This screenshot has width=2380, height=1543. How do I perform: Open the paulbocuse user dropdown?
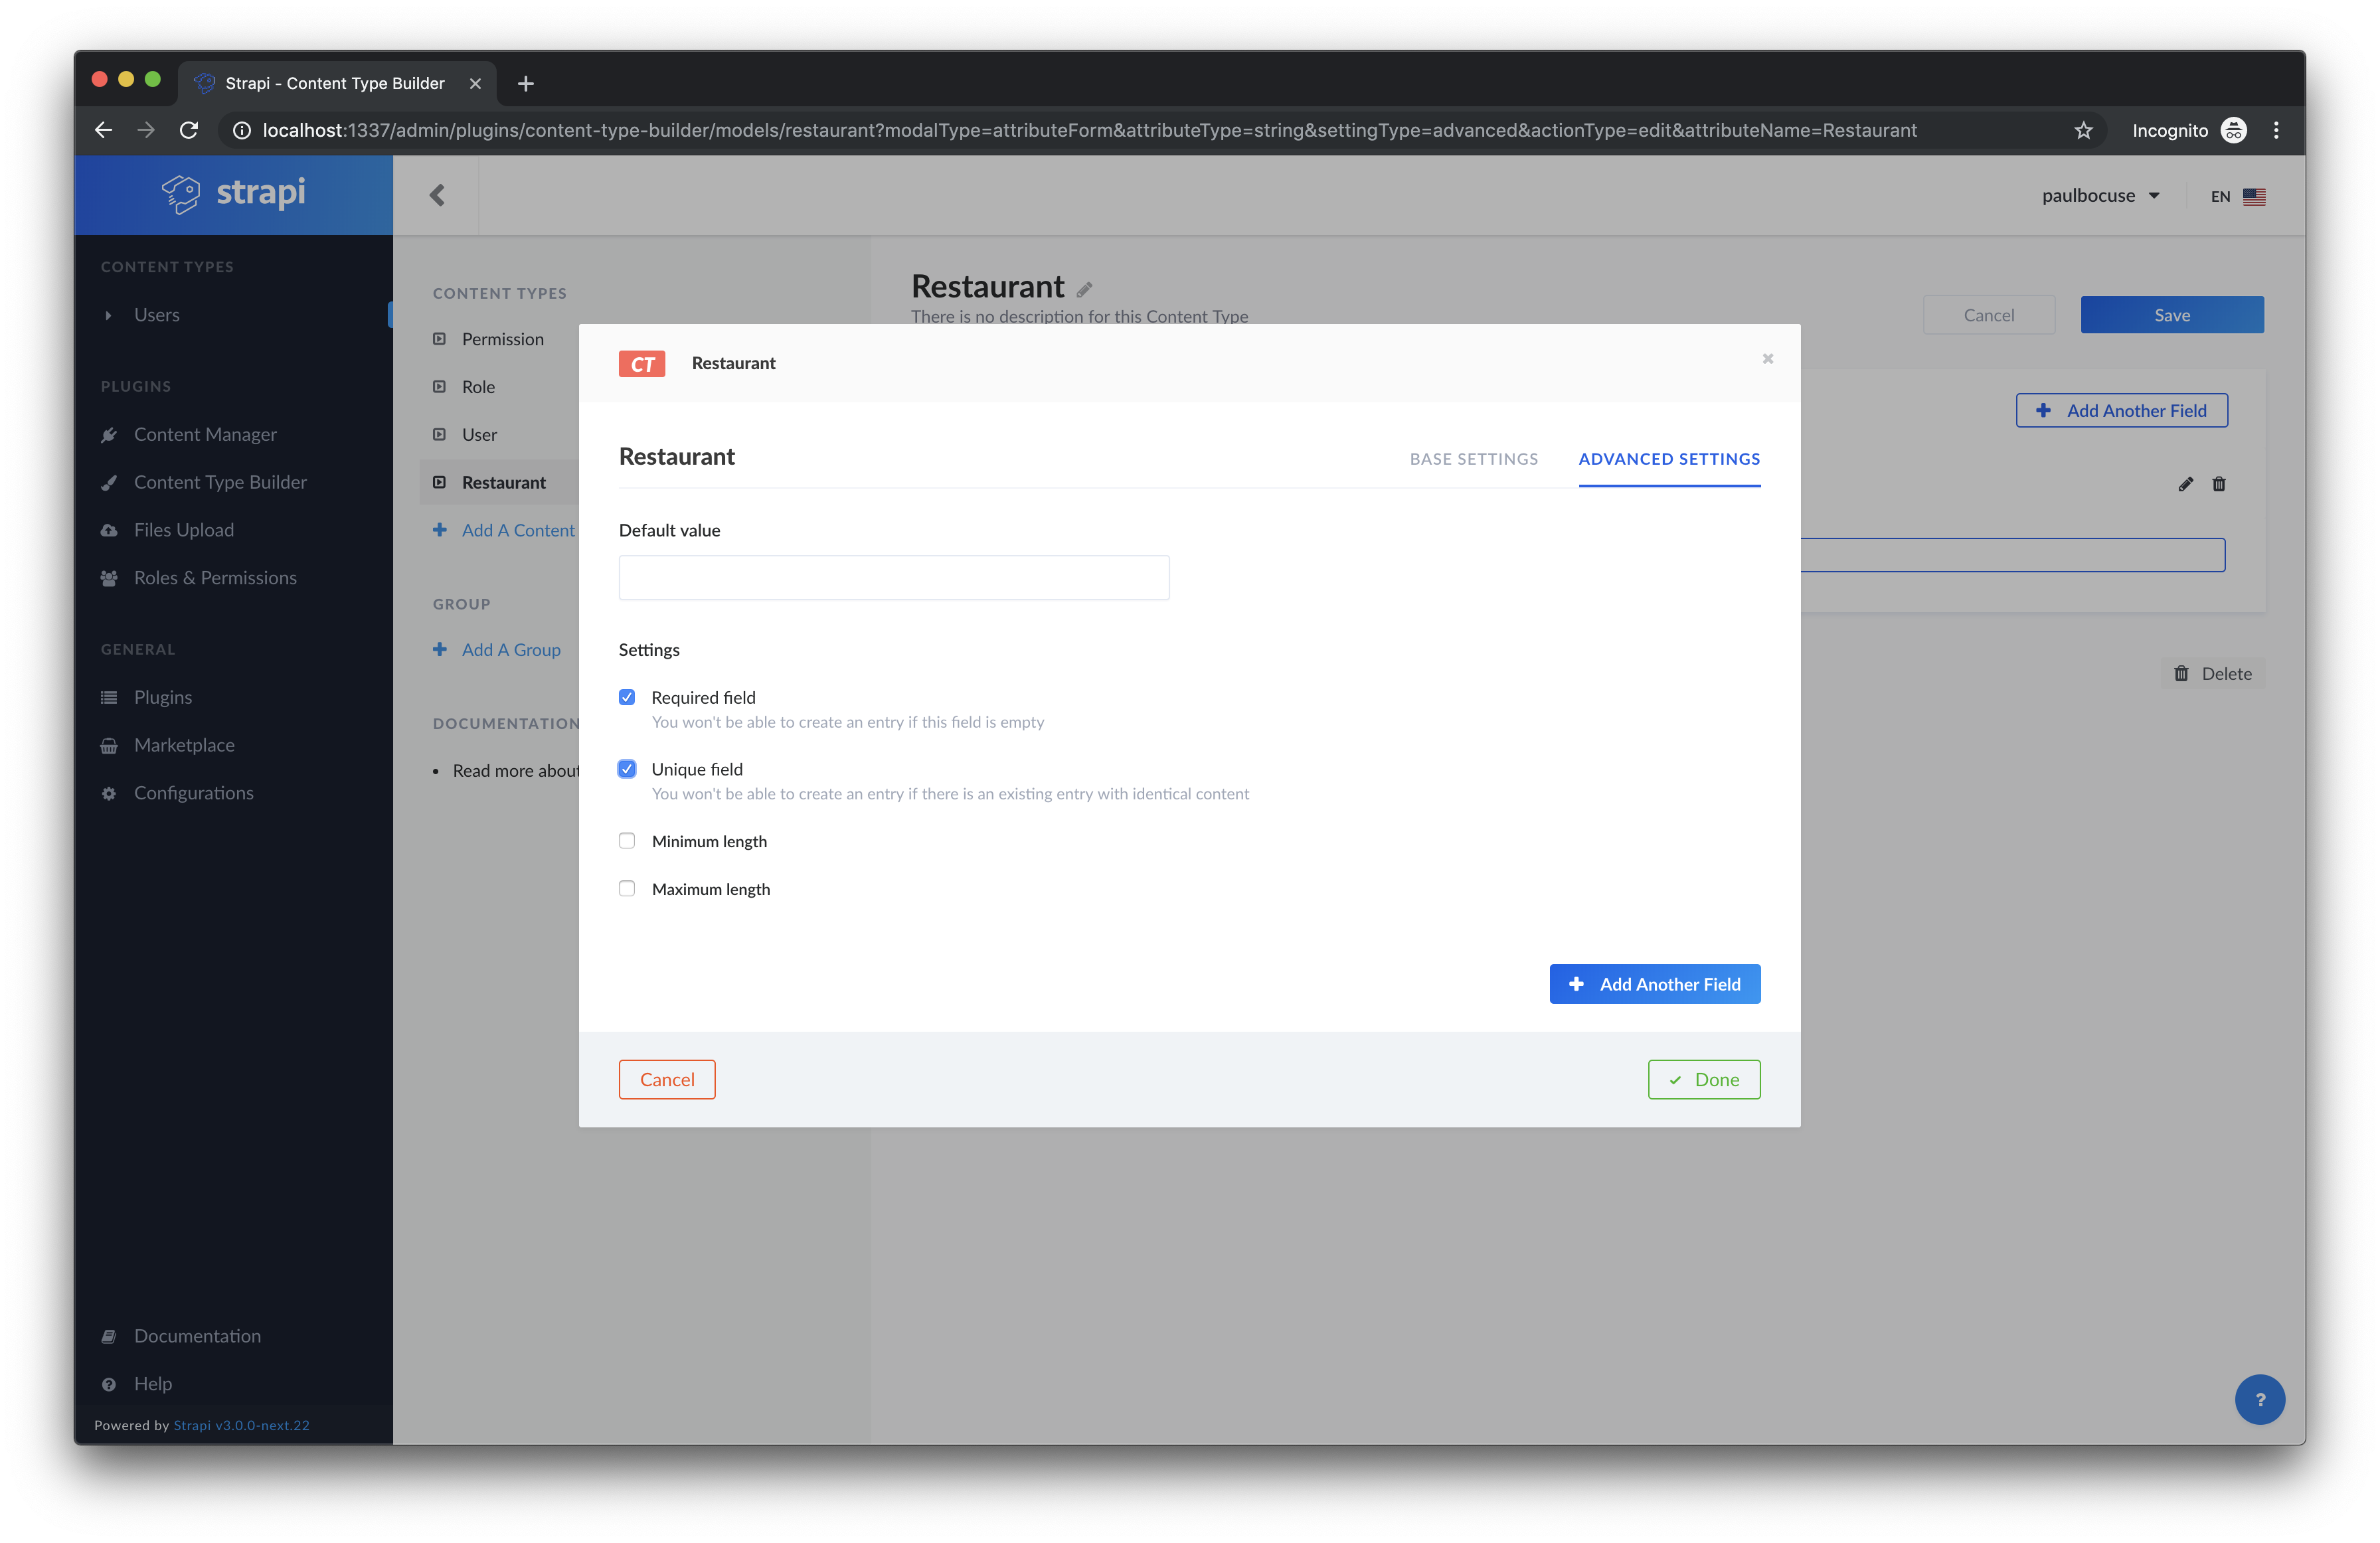2100,196
